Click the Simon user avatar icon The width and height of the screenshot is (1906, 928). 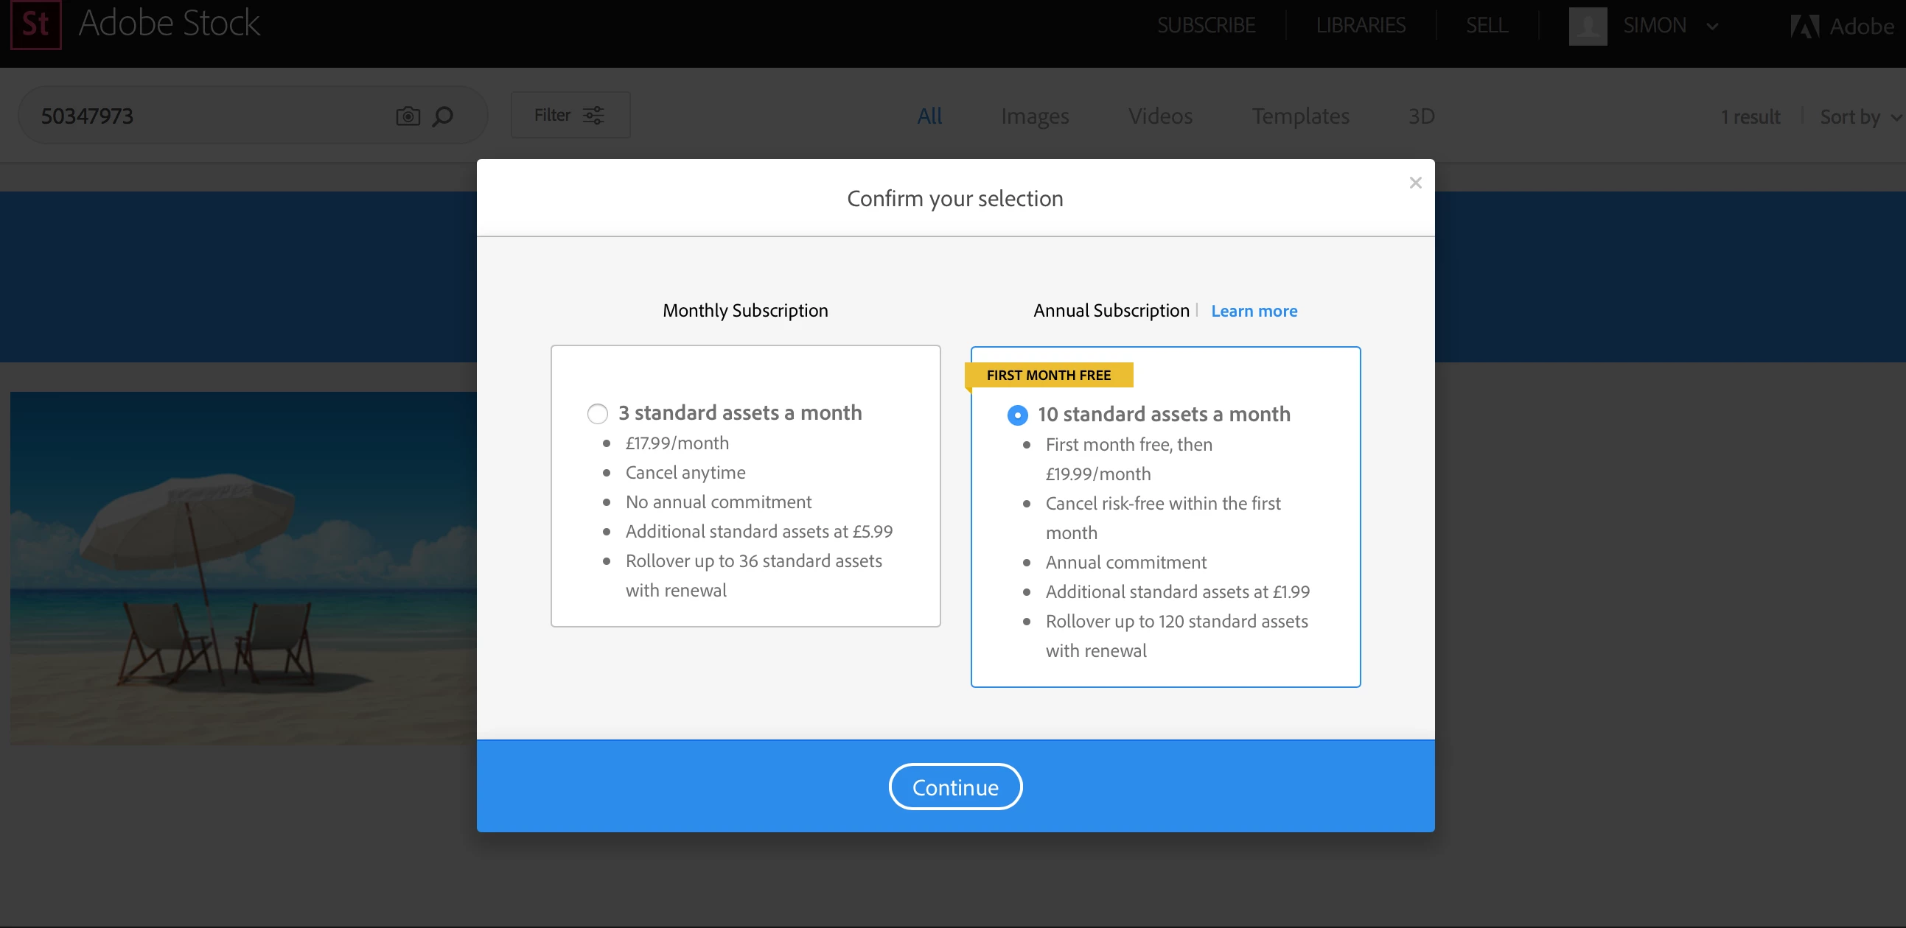(1587, 26)
